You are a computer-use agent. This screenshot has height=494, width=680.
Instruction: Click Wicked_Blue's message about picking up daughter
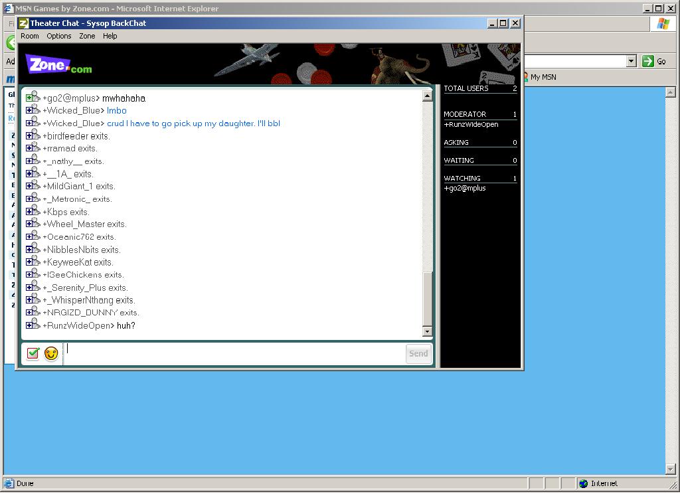tap(193, 123)
